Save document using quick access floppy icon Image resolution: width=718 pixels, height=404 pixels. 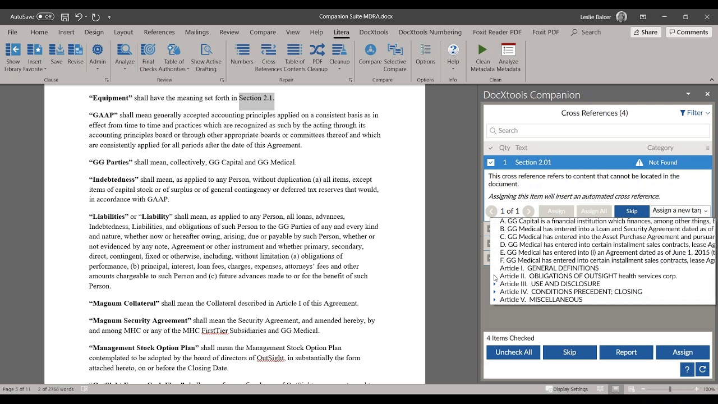tap(65, 17)
